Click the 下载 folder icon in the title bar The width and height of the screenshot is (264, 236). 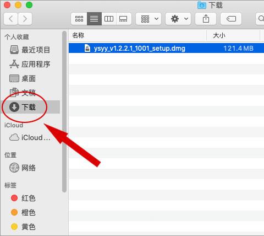(202, 5)
